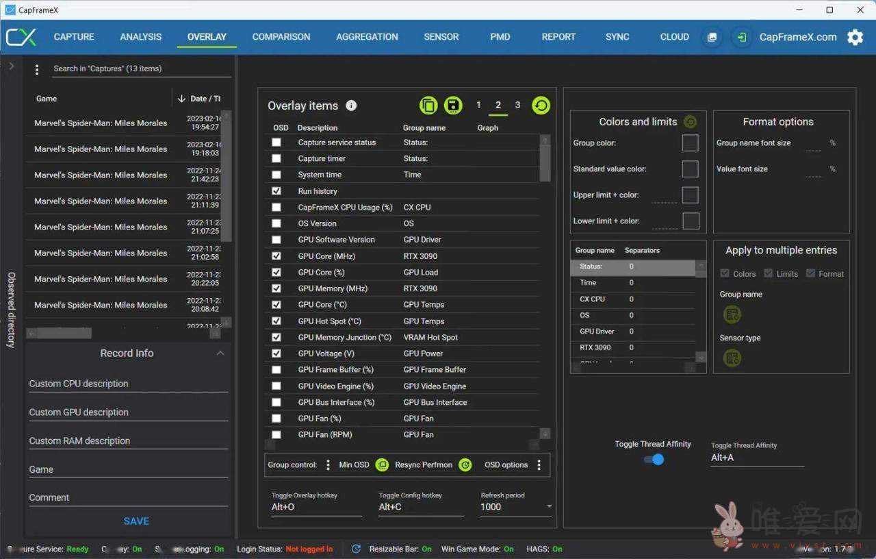This screenshot has width=876, height=559.
Task: Toggle the Thread Affinity switch
Action: pos(654,460)
